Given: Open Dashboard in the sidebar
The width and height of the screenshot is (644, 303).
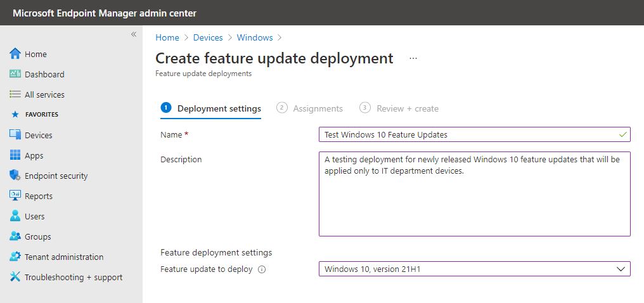Looking at the screenshot, I should tap(44, 74).
